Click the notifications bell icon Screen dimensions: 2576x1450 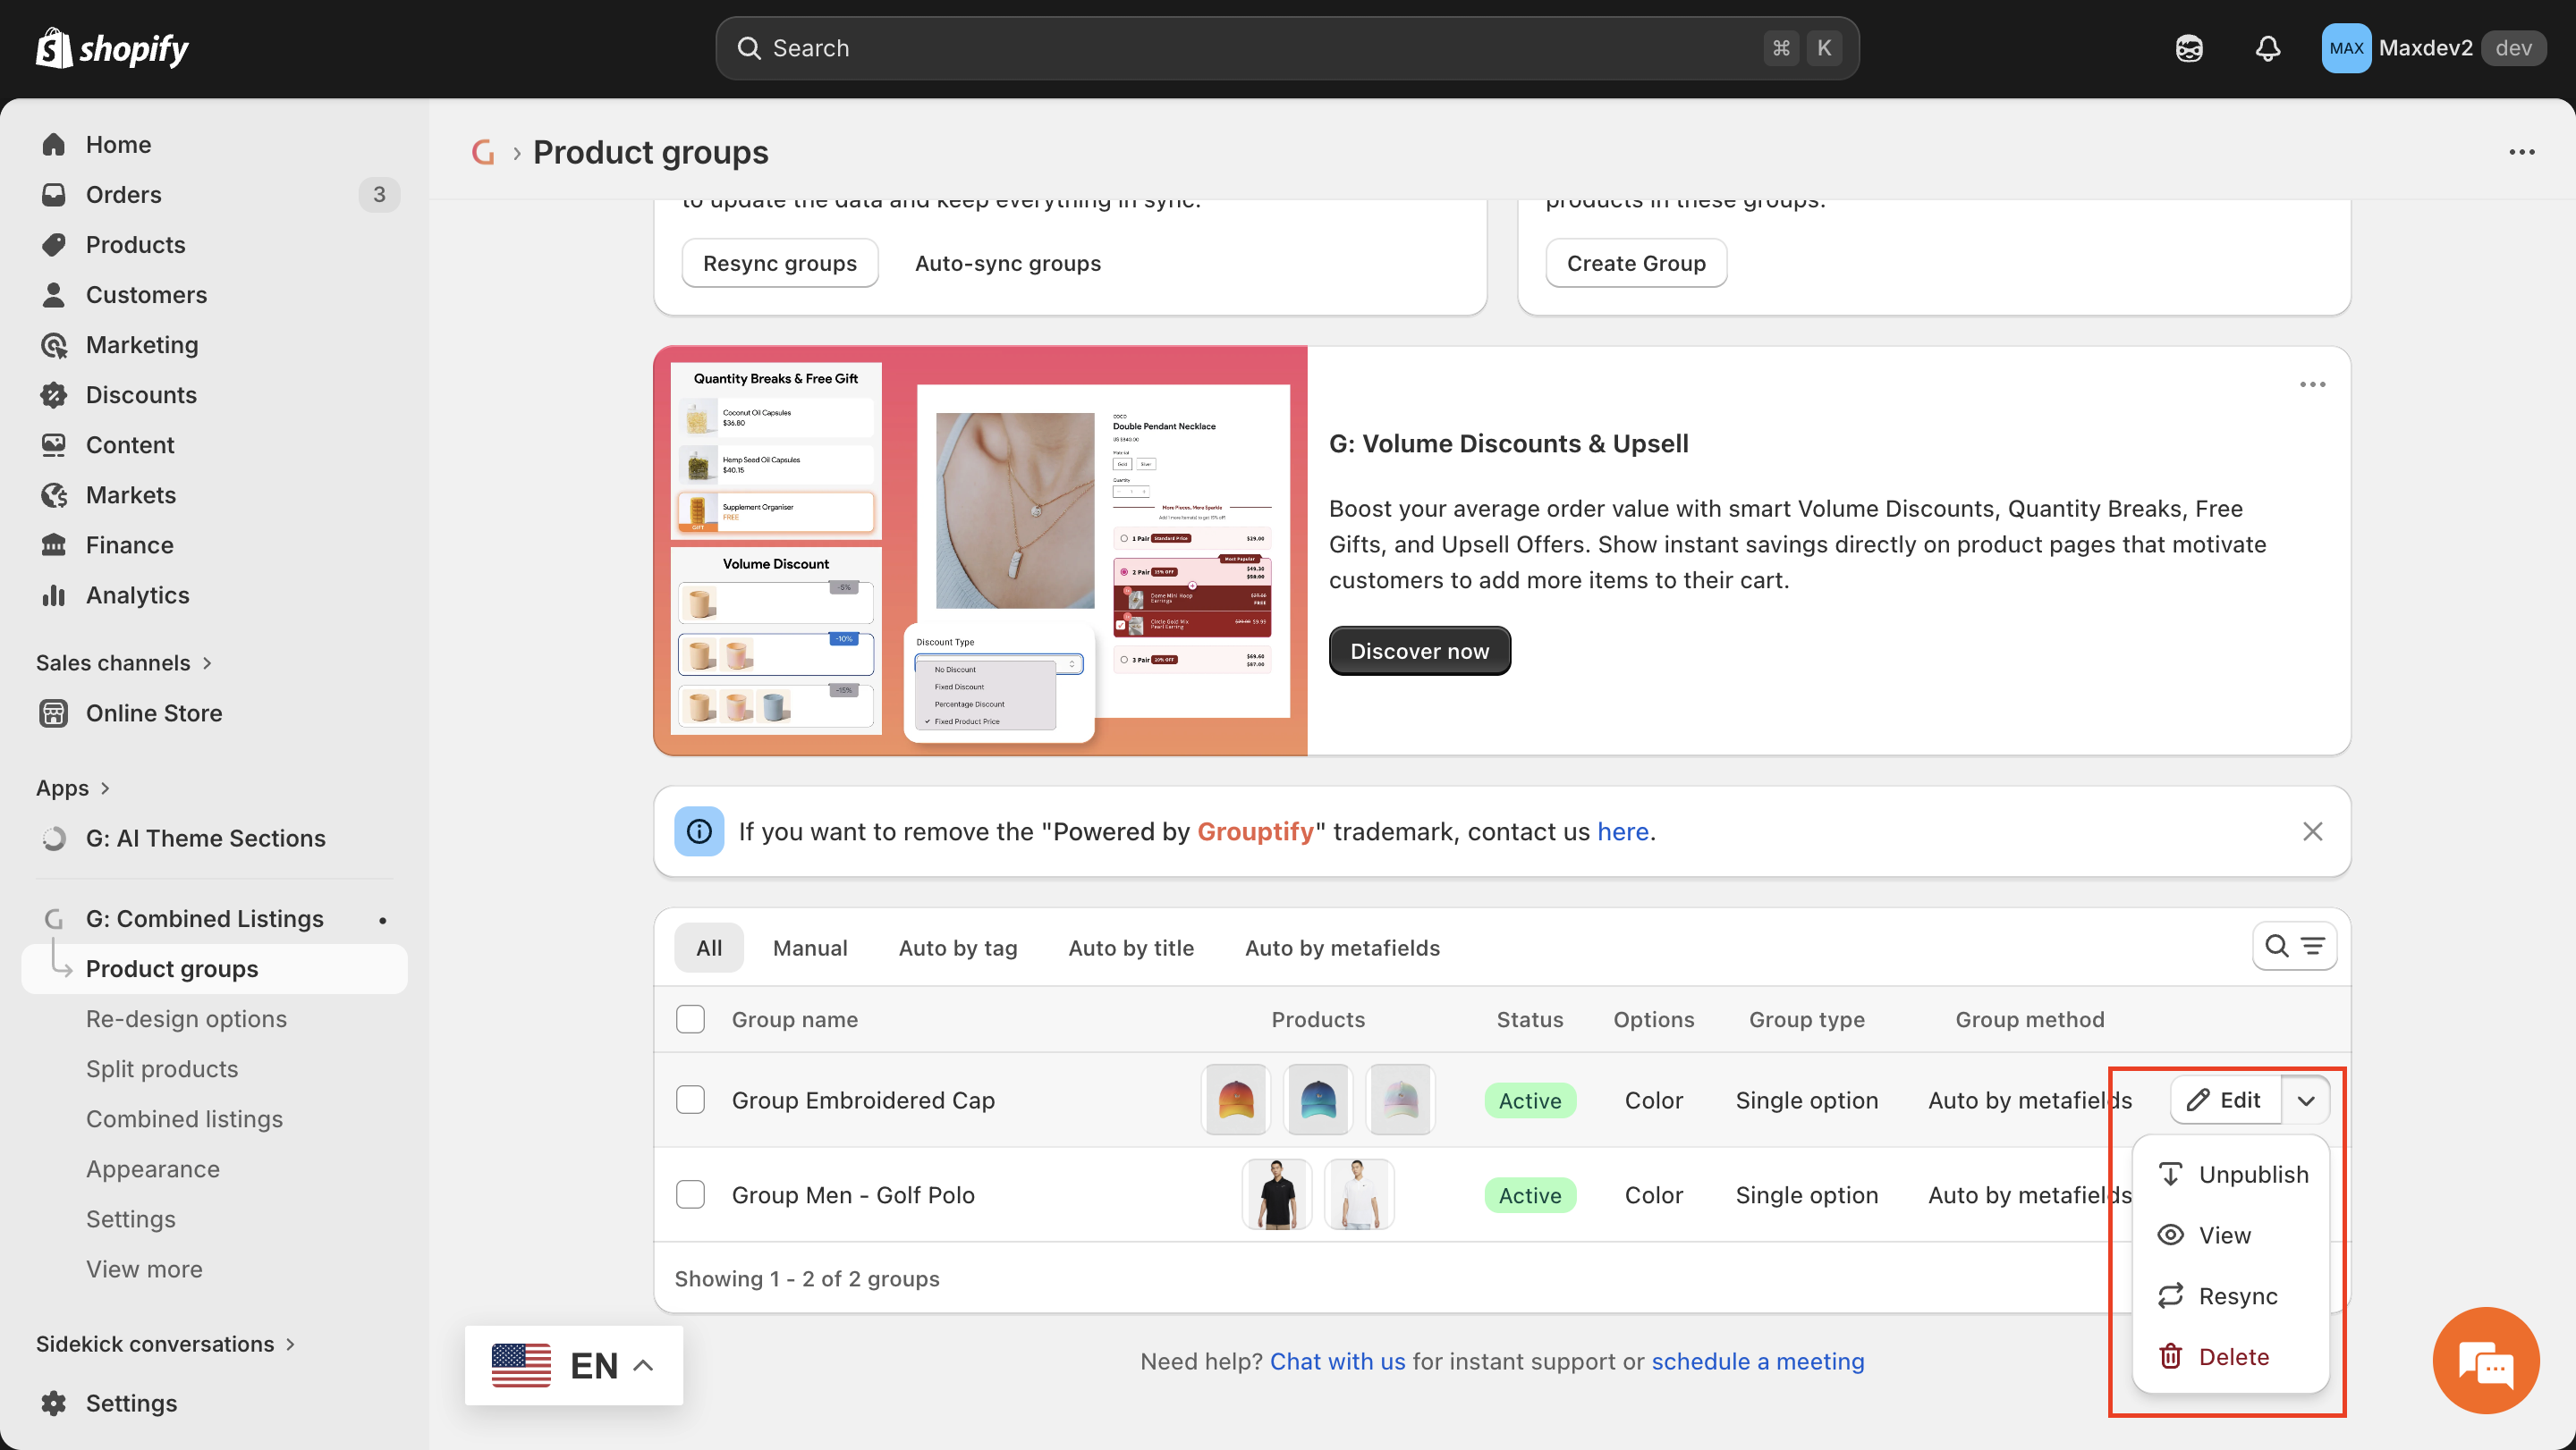coord(2268,48)
